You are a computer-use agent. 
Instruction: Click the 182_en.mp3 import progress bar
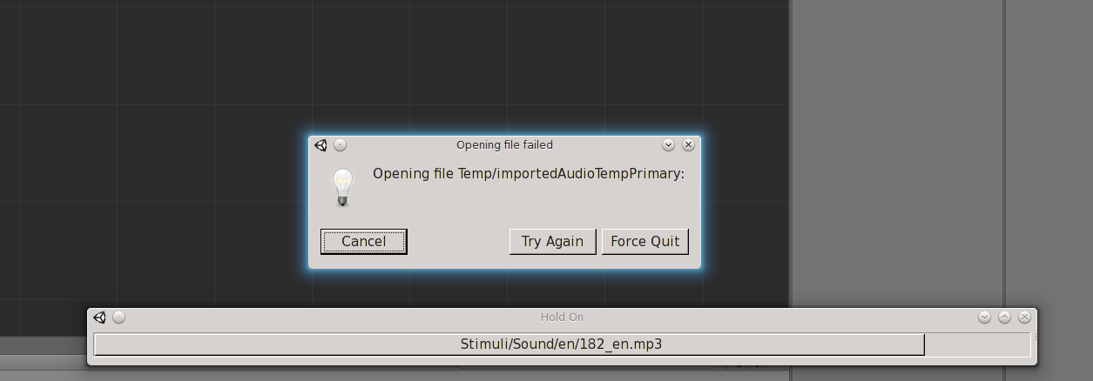(x=509, y=344)
